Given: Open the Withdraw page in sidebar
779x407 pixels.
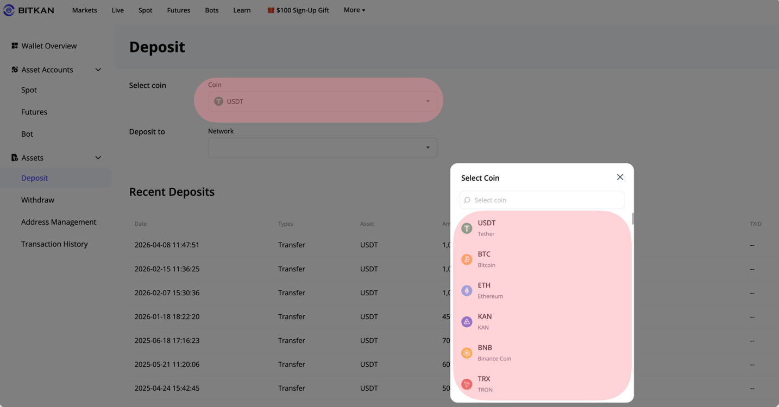Looking at the screenshot, I should tap(37, 200).
